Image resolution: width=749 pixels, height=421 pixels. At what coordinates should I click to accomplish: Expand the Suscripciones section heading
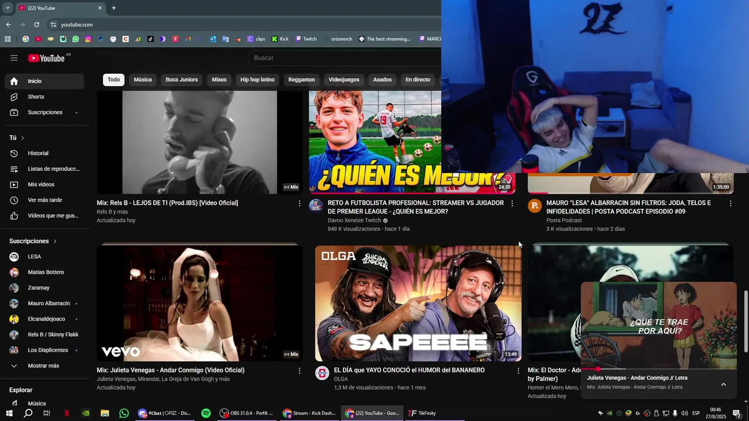pos(33,241)
